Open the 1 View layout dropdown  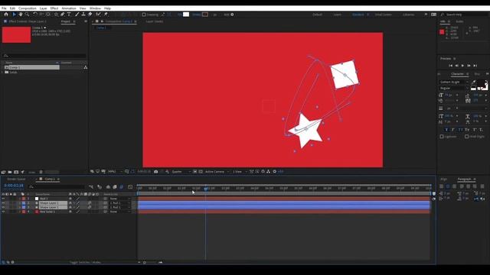click(x=240, y=171)
